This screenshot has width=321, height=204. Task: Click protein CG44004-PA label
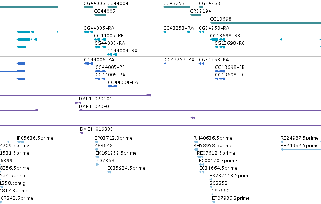point(123,82)
